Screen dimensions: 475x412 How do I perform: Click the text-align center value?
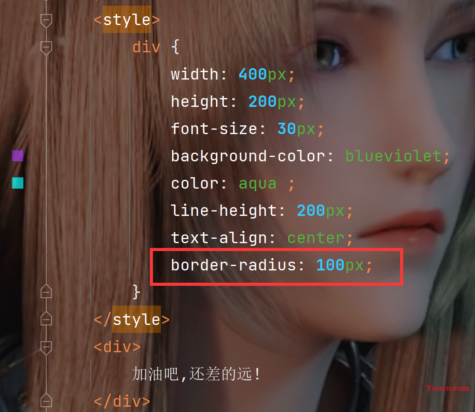(315, 238)
